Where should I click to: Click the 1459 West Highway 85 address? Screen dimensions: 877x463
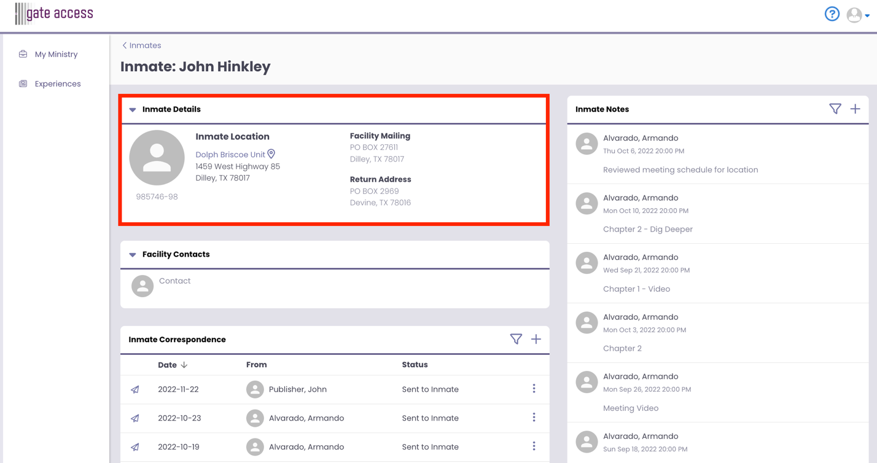click(238, 166)
